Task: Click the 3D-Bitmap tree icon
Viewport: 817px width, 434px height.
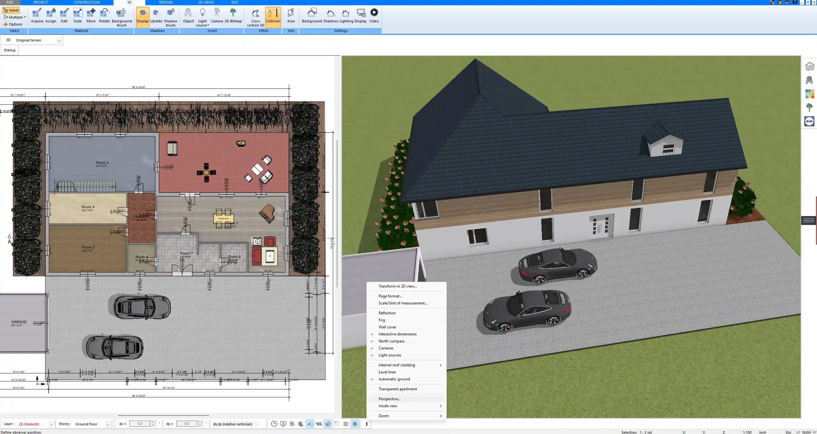Action: point(233,16)
